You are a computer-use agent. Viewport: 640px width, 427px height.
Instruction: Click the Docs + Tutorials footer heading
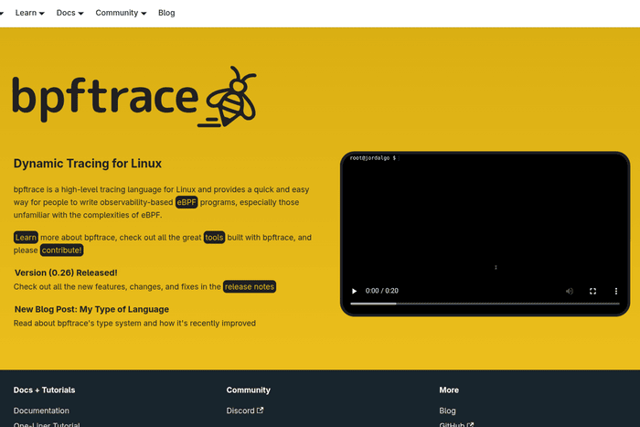click(44, 390)
